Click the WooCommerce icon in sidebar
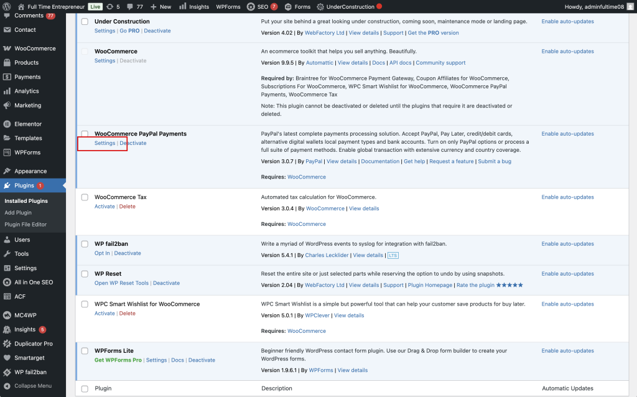Image resolution: width=637 pixels, height=397 pixels. (7, 49)
